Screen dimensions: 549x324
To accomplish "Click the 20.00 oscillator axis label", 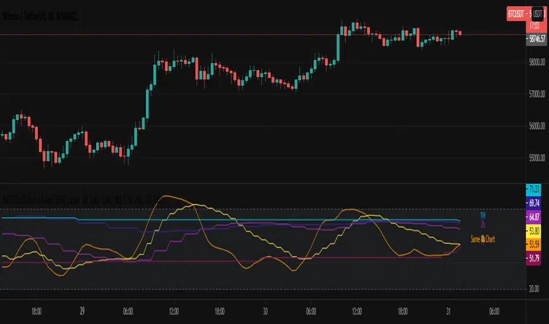I will point(534,289).
